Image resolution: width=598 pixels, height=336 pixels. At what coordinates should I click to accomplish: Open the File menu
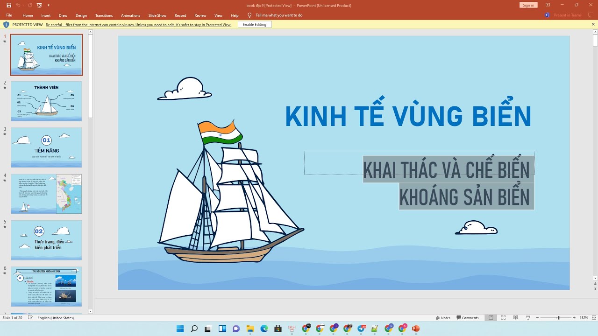[9, 15]
